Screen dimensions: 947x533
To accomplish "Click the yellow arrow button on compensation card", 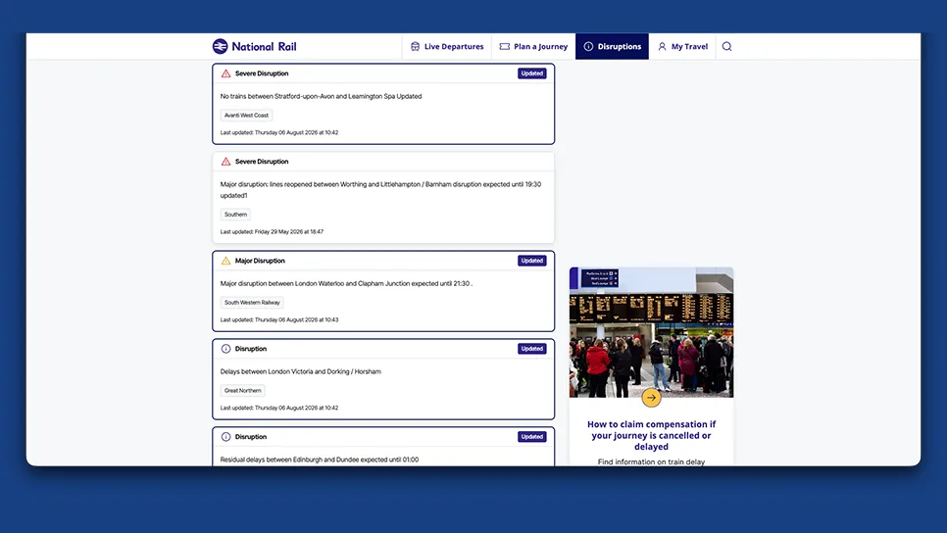I will click(x=651, y=397).
